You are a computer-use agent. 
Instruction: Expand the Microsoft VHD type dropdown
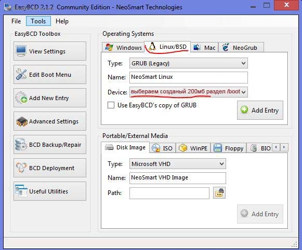click(178, 164)
